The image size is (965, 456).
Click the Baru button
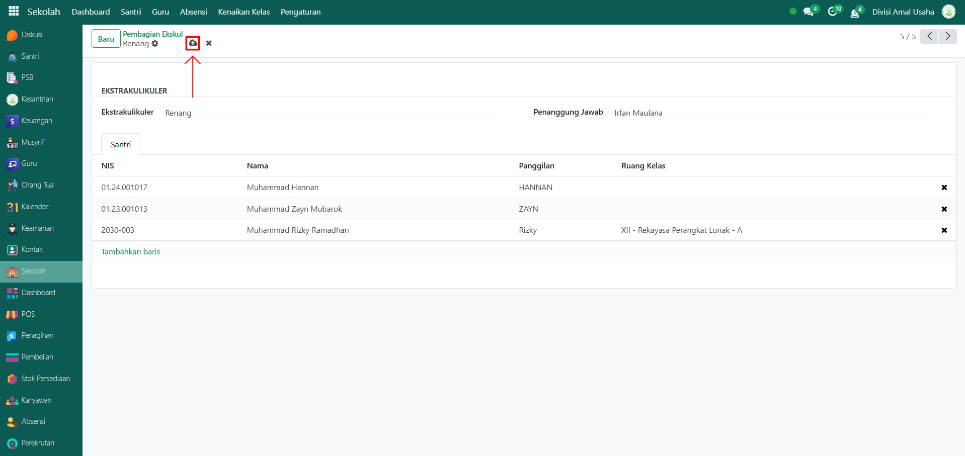coord(106,39)
